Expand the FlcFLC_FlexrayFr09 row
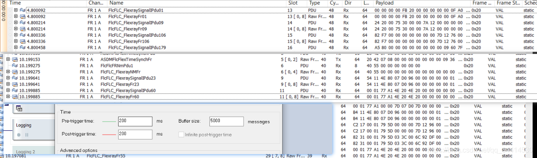The width and height of the screenshot is (537, 158). [16, 28]
